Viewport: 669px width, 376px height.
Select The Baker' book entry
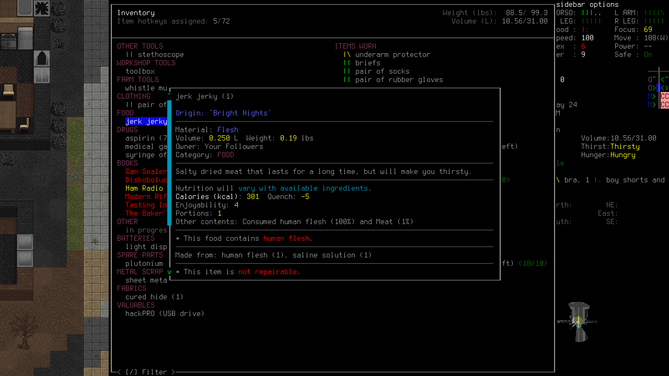coord(146,213)
